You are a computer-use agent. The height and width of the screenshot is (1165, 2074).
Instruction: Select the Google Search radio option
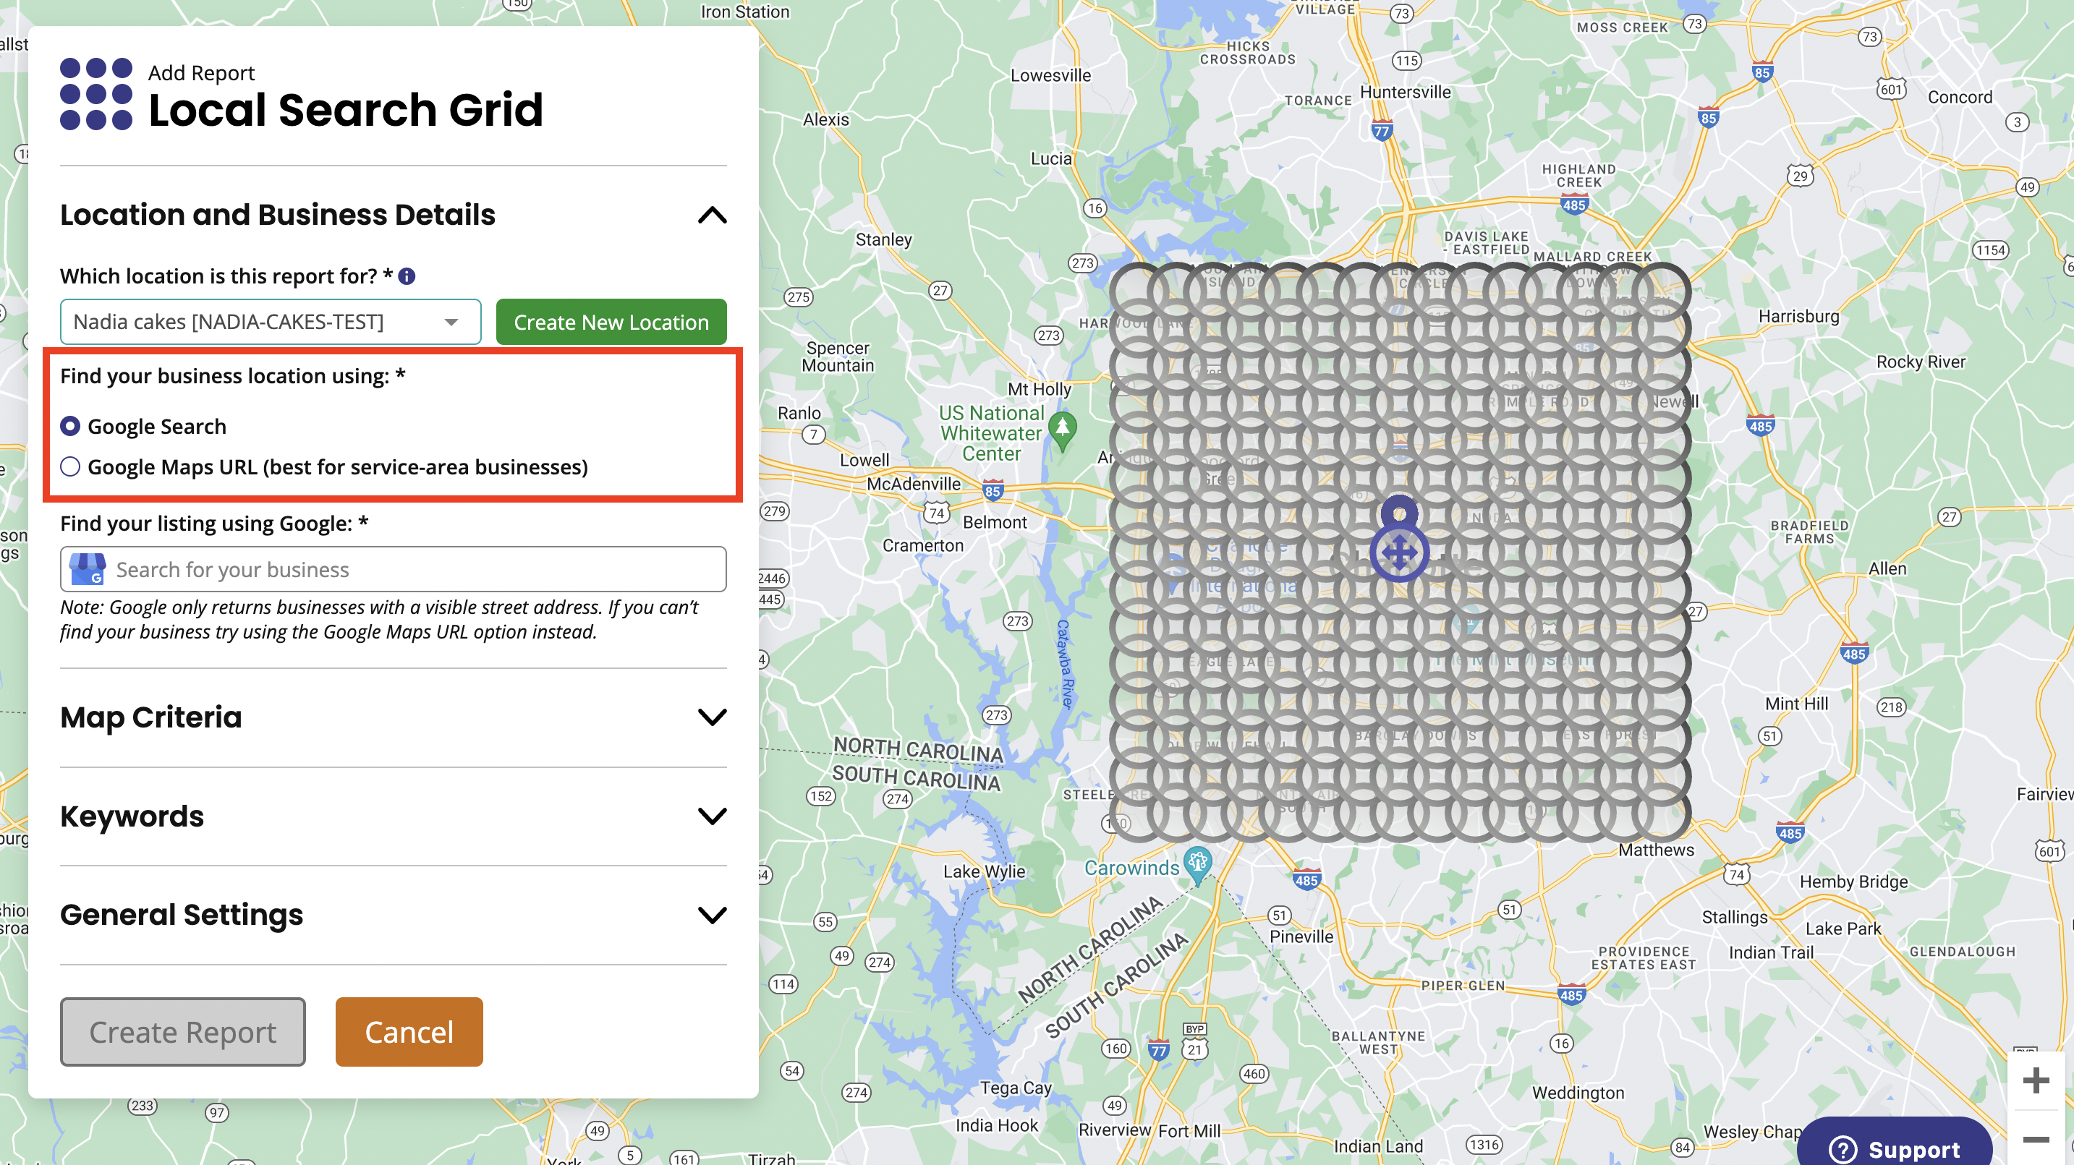point(70,426)
